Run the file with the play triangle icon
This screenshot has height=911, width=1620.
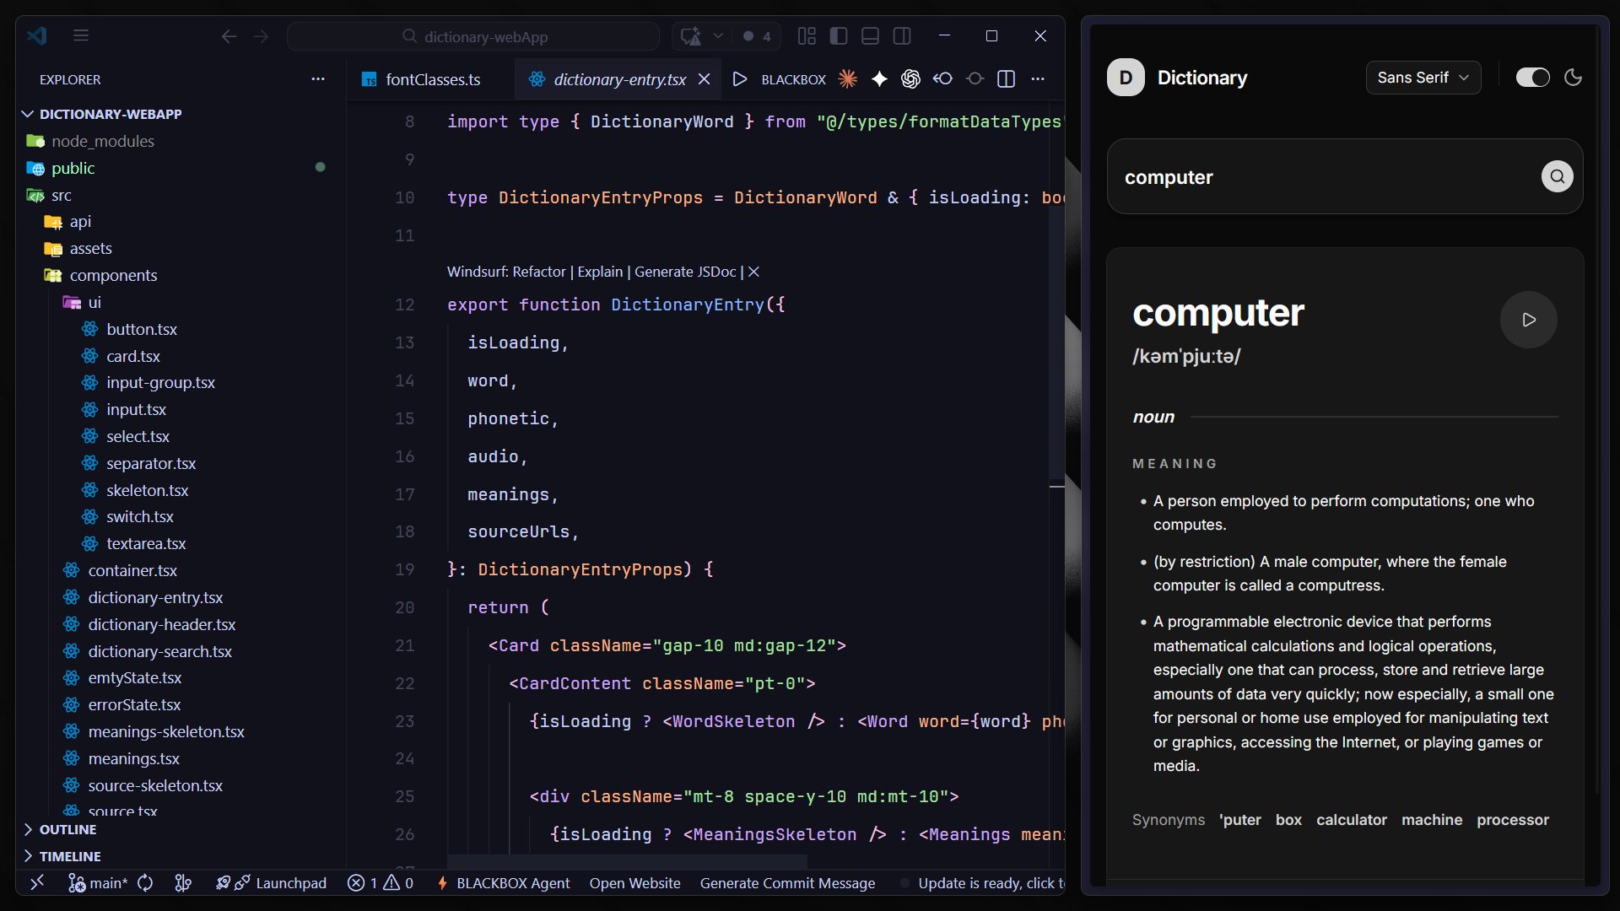[740, 79]
